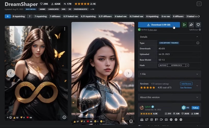Select version 8 tab
This screenshot has height=128, width=209.
click(x=8, y=16)
